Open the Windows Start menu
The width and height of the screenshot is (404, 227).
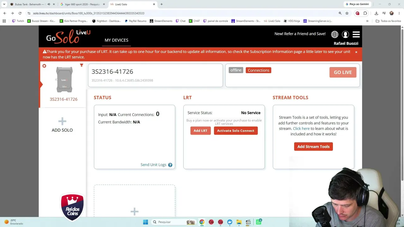[146, 222]
